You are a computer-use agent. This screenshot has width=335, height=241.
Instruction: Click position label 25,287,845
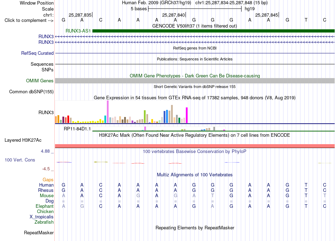tap(267, 15)
